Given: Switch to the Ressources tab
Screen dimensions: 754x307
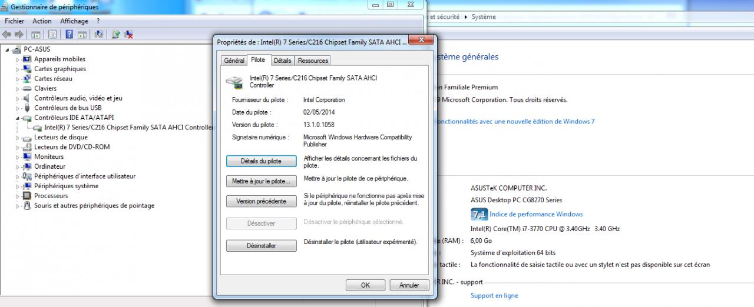Looking at the screenshot, I should pyautogui.click(x=313, y=61).
